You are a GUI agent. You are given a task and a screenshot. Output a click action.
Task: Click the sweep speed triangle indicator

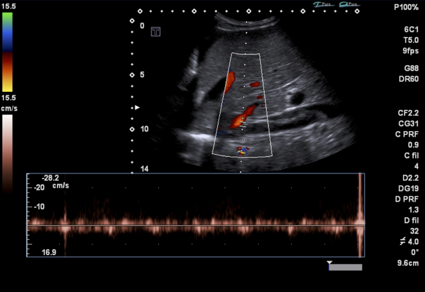tap(329, 263)
